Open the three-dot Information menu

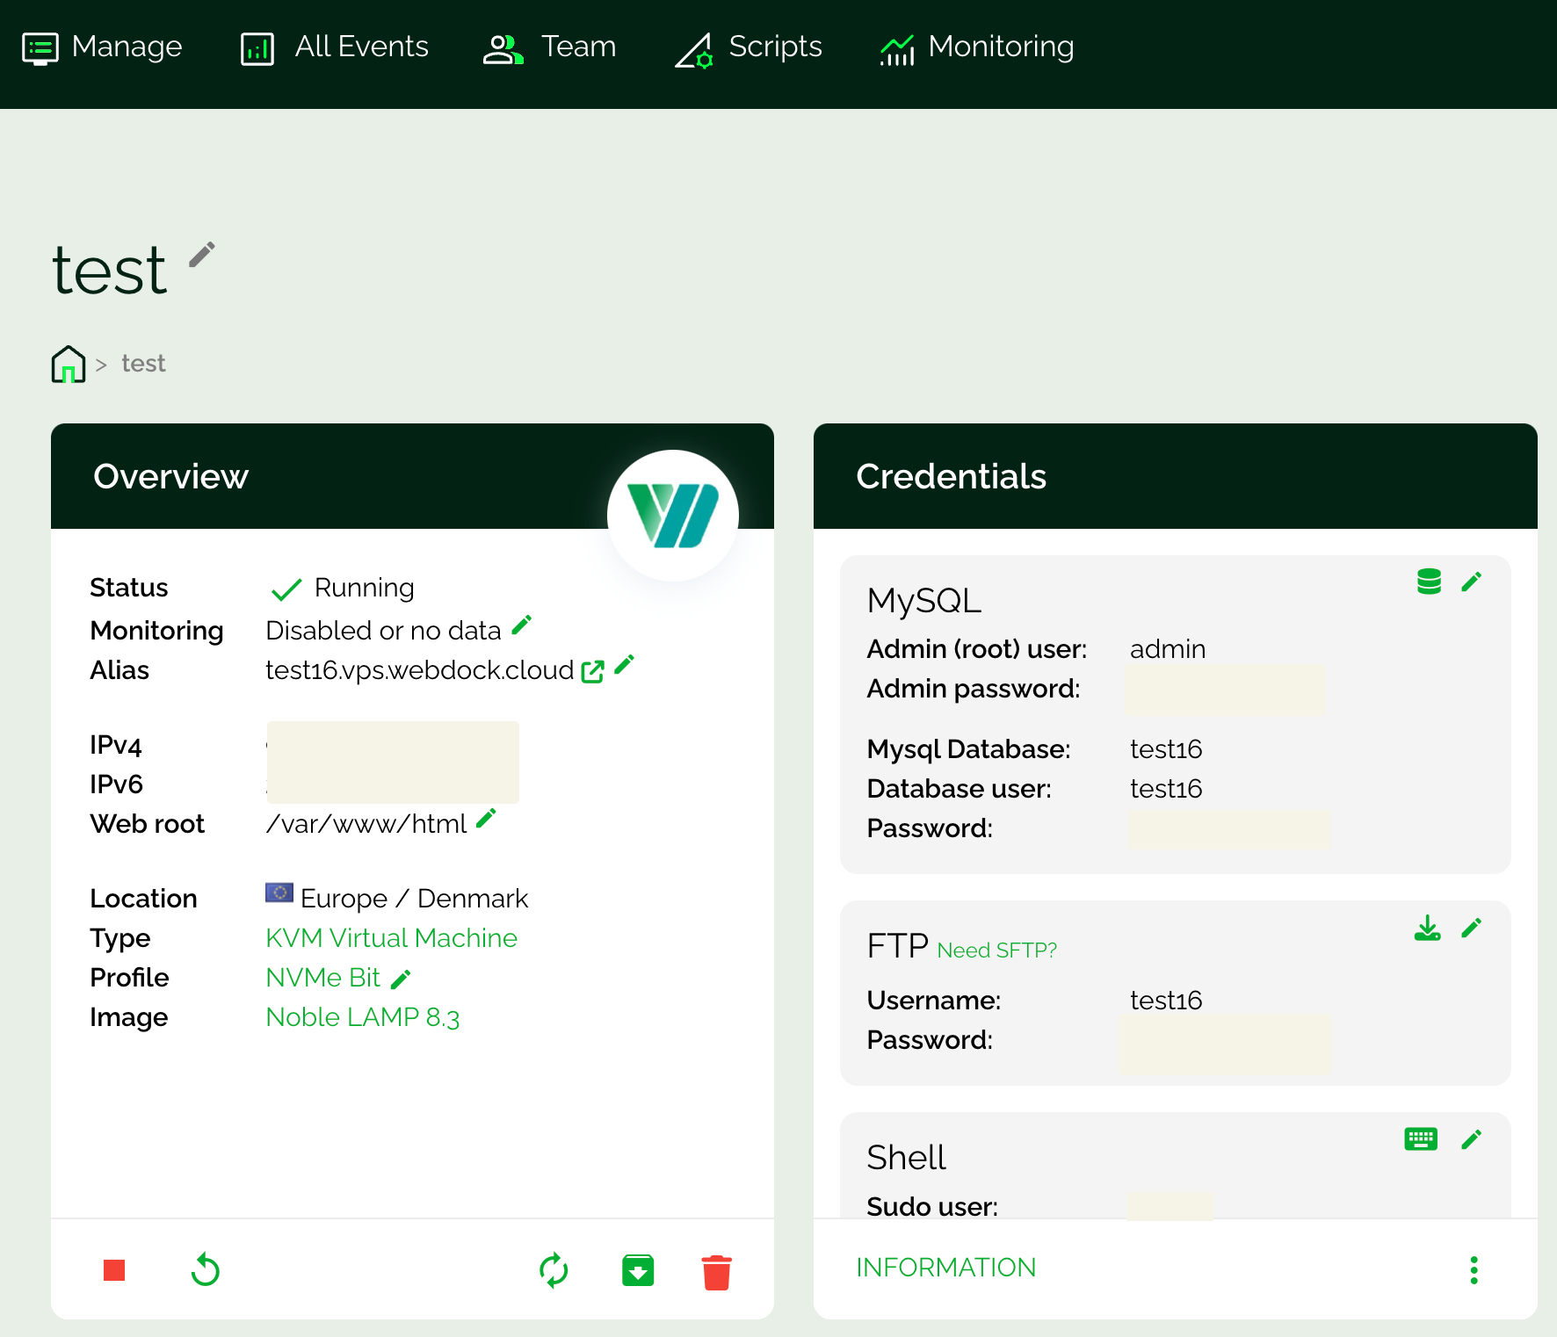coord(1474,1269)
